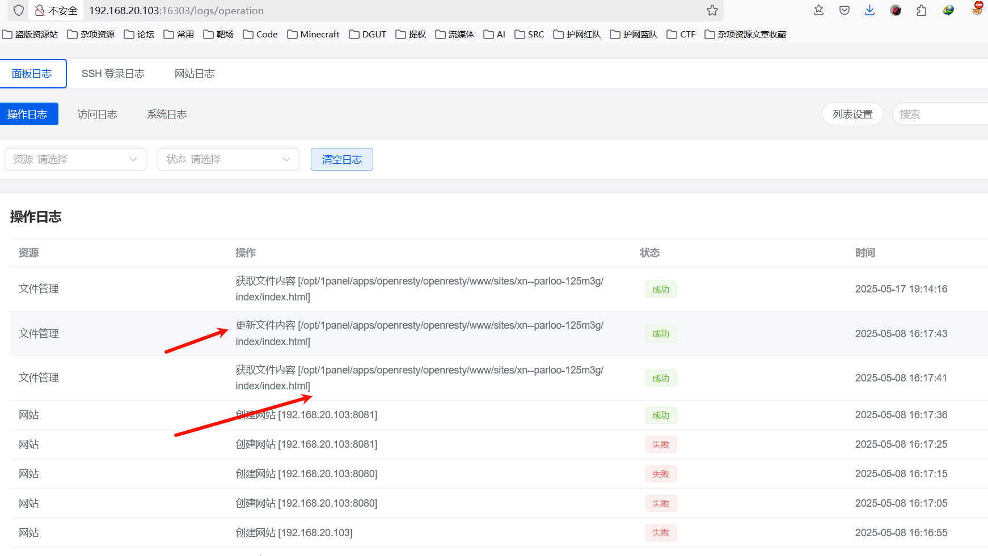Expand the 资源 请选择 dropdown
988x556 pixels.
coord(75,159)
